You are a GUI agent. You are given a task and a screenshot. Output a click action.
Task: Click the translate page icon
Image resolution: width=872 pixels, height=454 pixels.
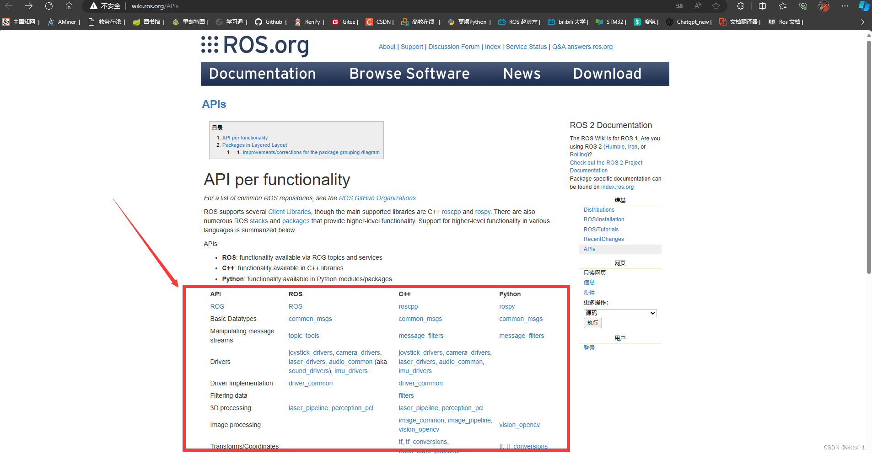tap(678, 6)
